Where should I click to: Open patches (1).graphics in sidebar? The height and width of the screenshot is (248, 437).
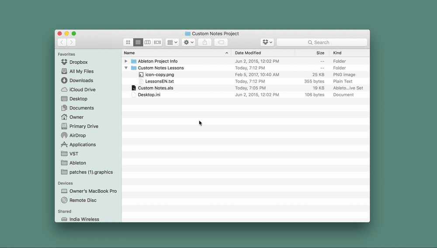coord(91,172)
